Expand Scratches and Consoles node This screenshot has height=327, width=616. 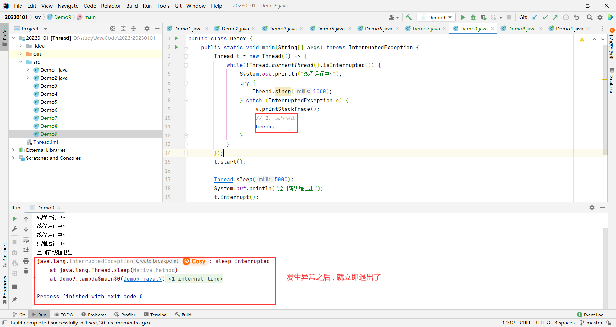[x=13, y=158]
